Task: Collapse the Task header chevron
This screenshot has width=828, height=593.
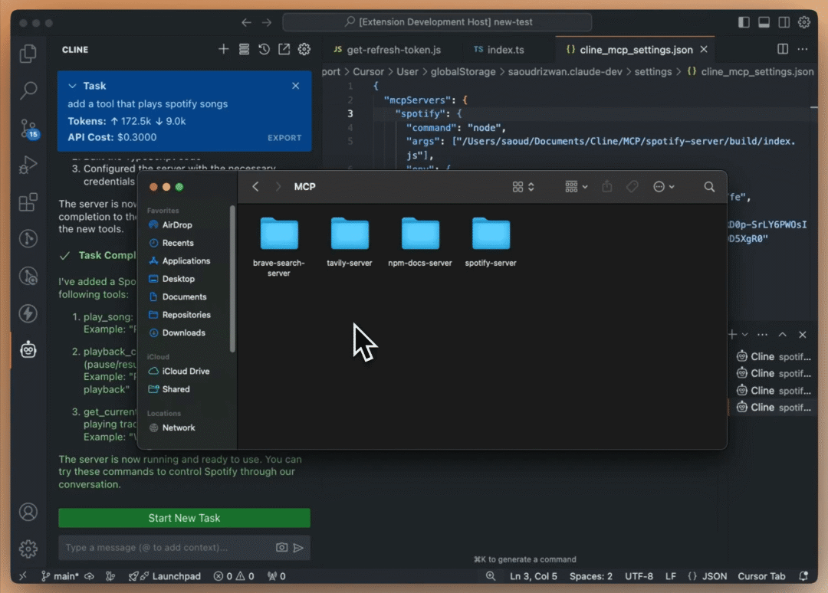Action: coord(72,86)
